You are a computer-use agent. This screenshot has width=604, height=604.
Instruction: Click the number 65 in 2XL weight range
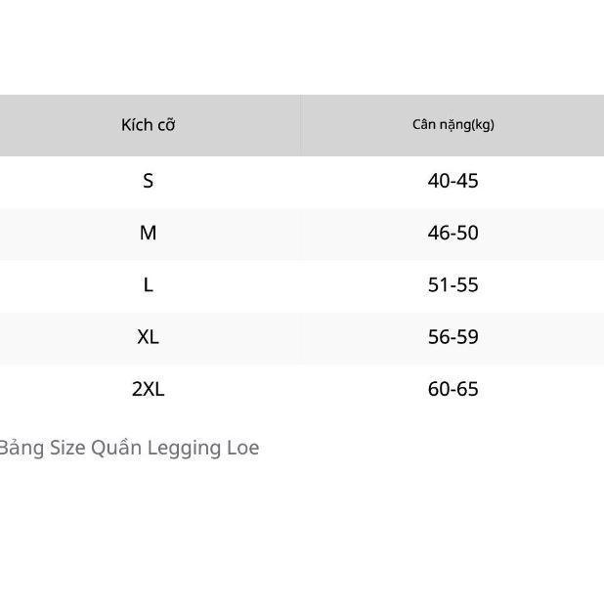467,389
